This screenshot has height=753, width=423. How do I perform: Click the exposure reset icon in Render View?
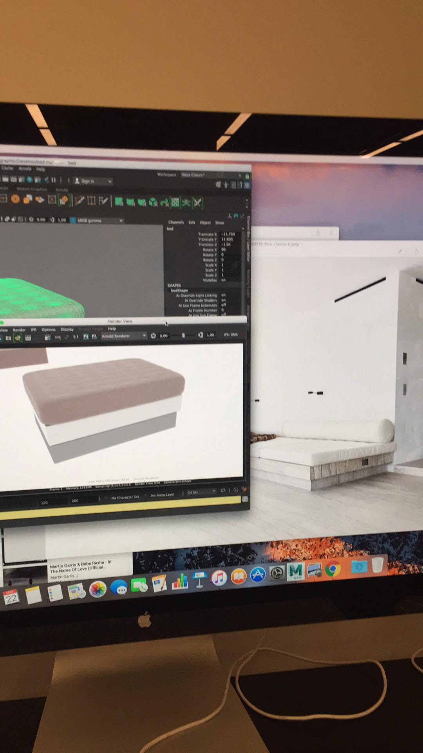(153, 336)
